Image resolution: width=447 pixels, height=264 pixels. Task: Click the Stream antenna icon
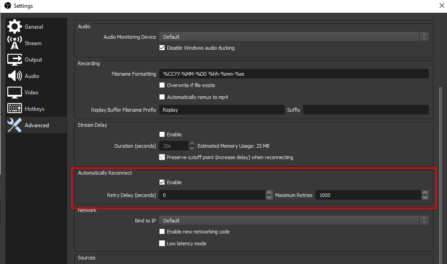click(14, 43)
